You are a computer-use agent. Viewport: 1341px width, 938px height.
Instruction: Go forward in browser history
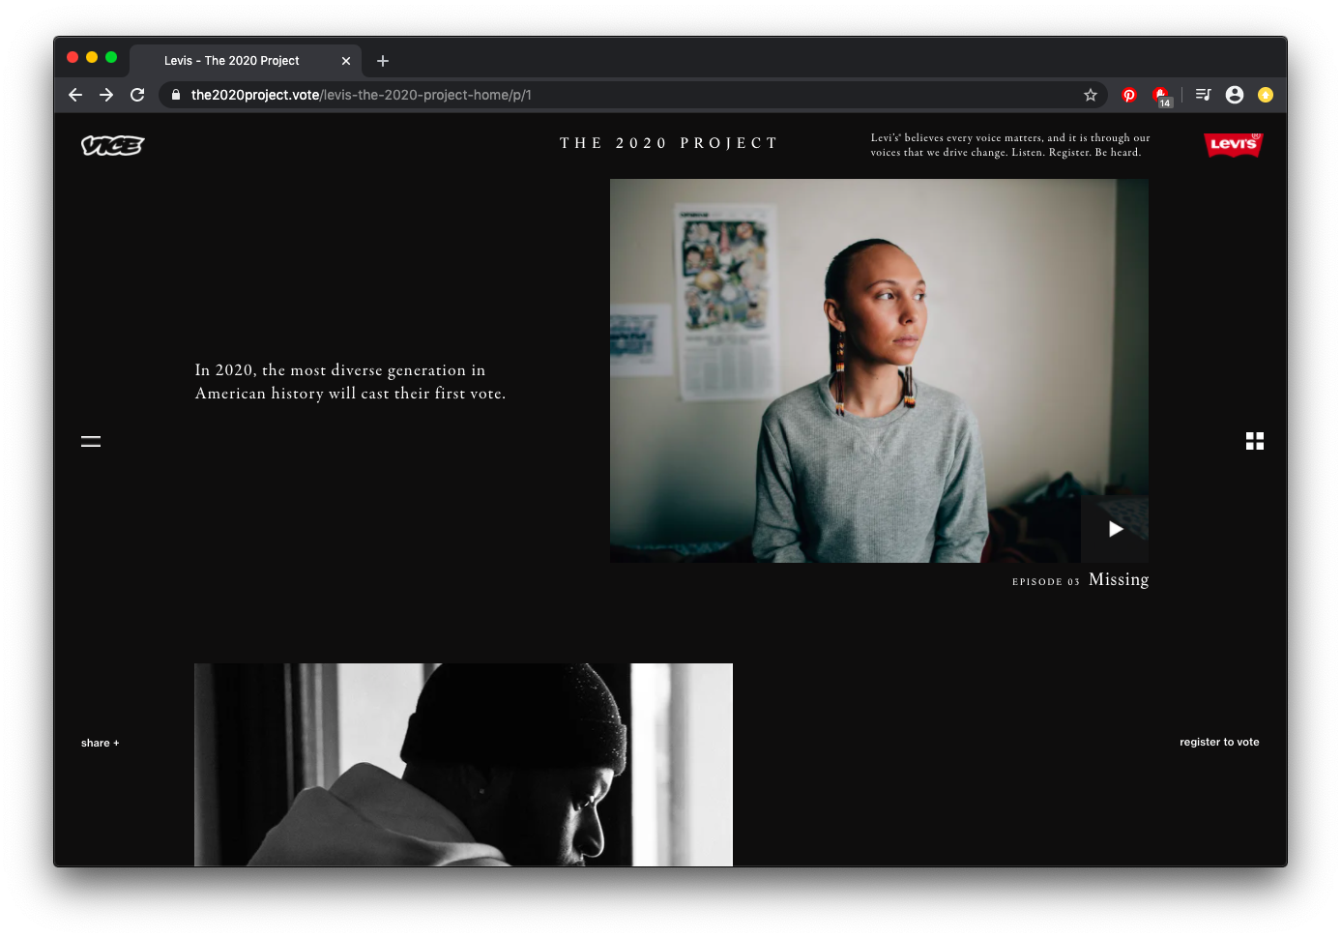pyautogui.click(x=106, y=95)
